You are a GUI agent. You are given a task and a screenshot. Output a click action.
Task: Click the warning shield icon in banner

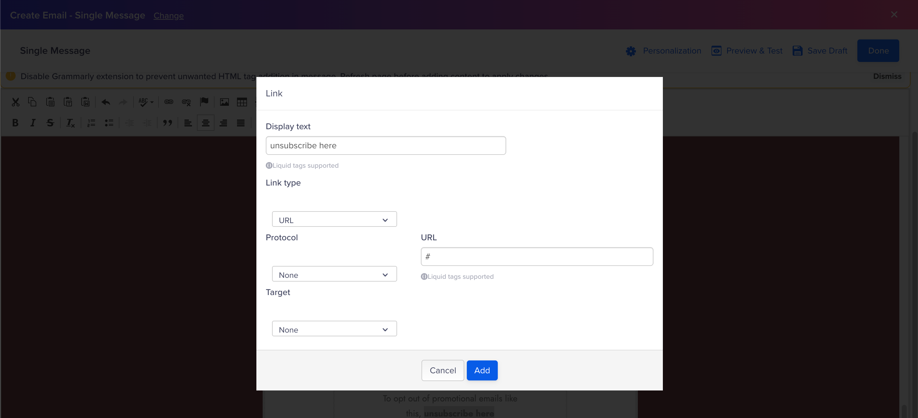click(x=11, y=76)
